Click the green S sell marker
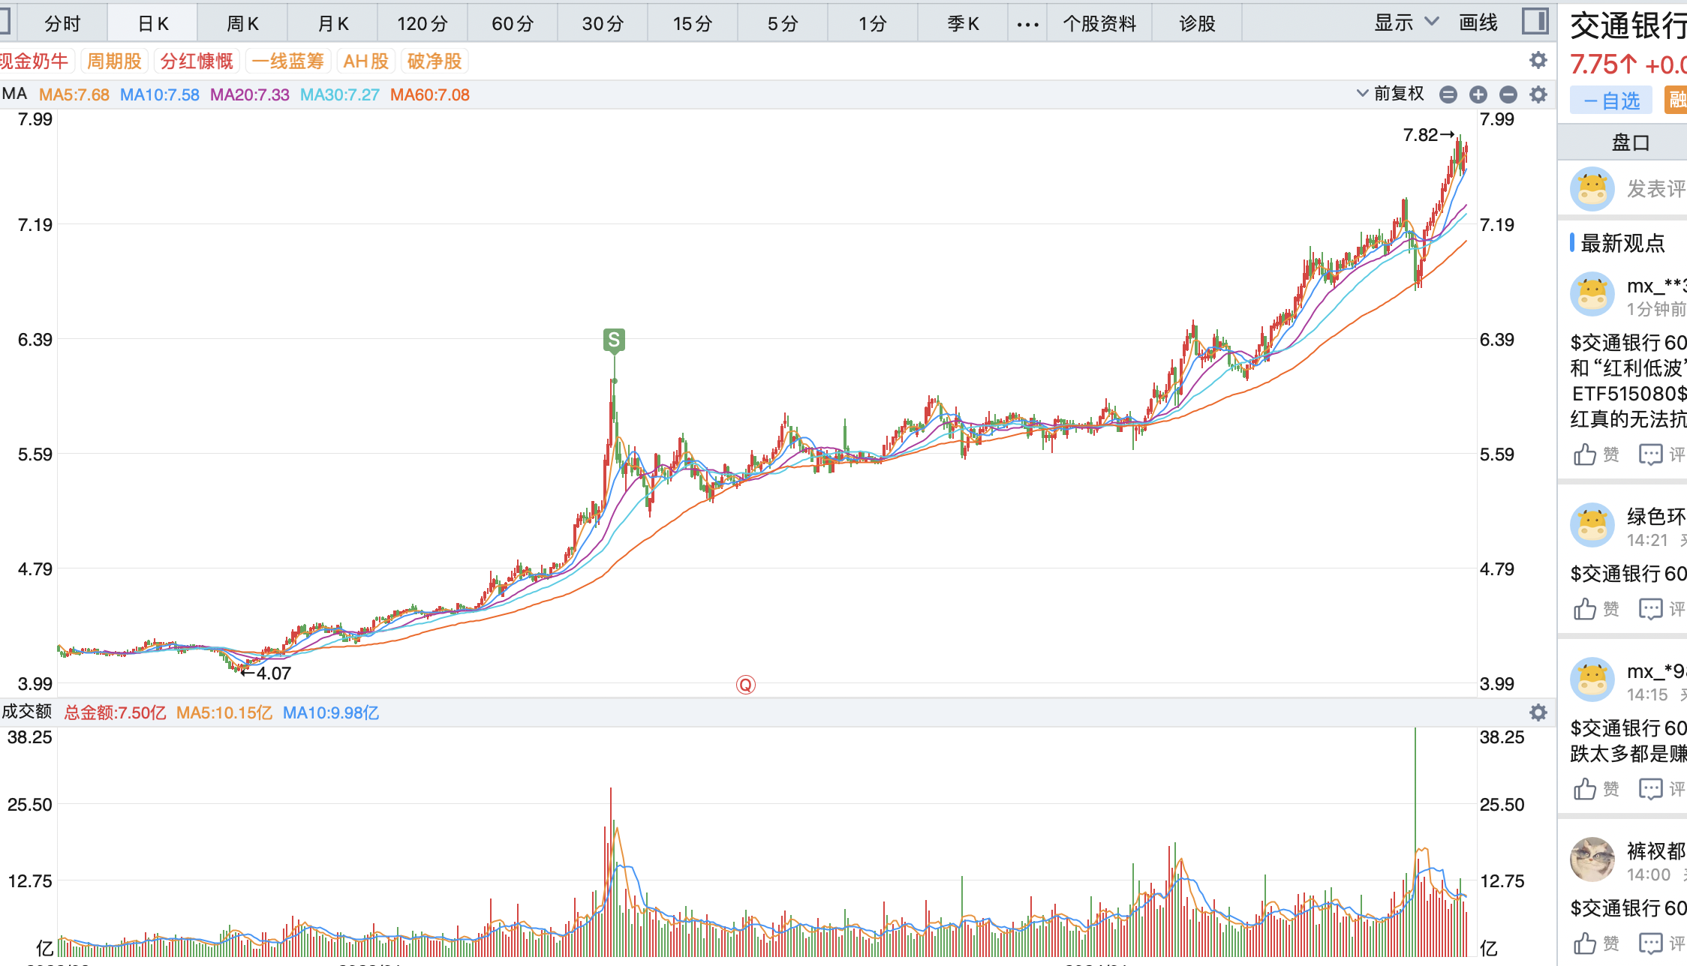 tap(614, 340)
